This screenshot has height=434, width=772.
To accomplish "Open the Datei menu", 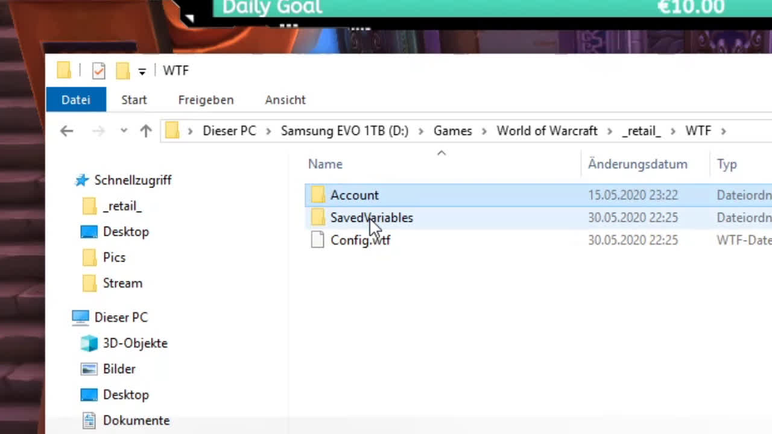I will [x=76, y=100].
